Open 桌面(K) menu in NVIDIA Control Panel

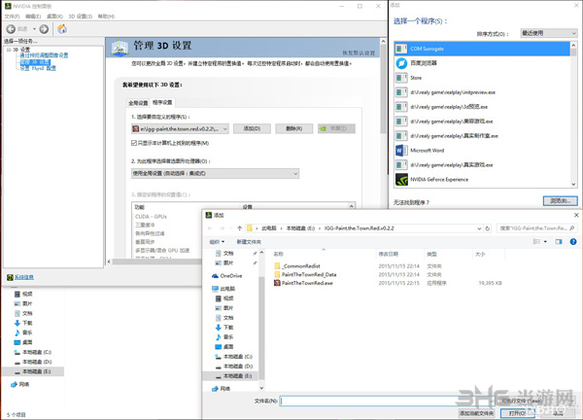click(x=54, y=17)
